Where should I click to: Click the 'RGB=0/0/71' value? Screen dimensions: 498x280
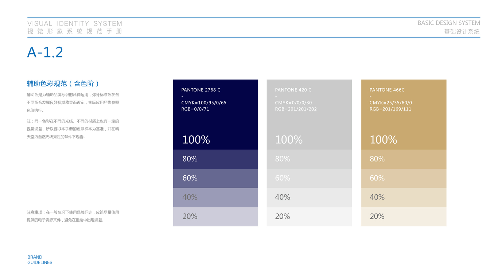[x=195, y=109]
